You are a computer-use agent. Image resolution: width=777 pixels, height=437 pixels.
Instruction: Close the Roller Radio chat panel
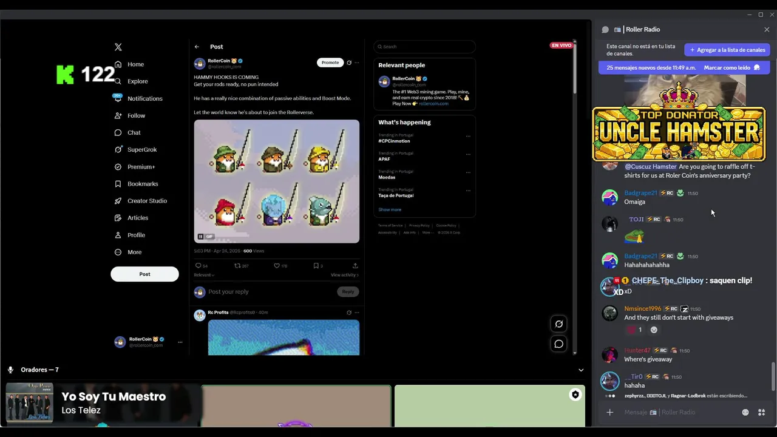coord(767,29)
